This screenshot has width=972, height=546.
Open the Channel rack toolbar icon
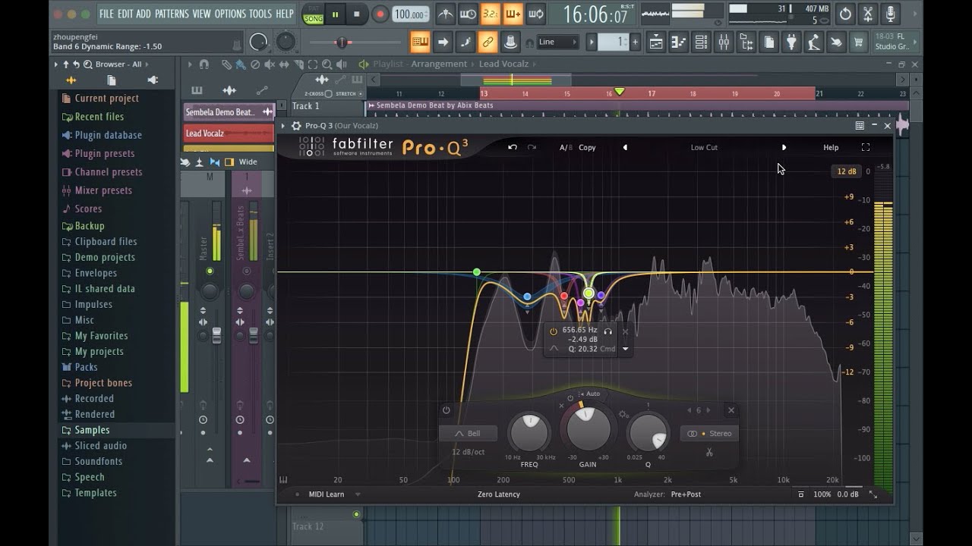[701, 42]
